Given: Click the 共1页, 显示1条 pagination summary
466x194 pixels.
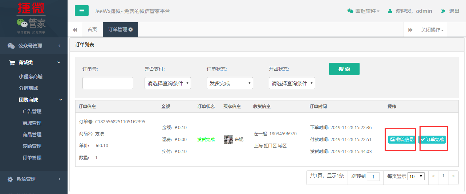Looking at the screenshot, I should click(x=327, y=176).
